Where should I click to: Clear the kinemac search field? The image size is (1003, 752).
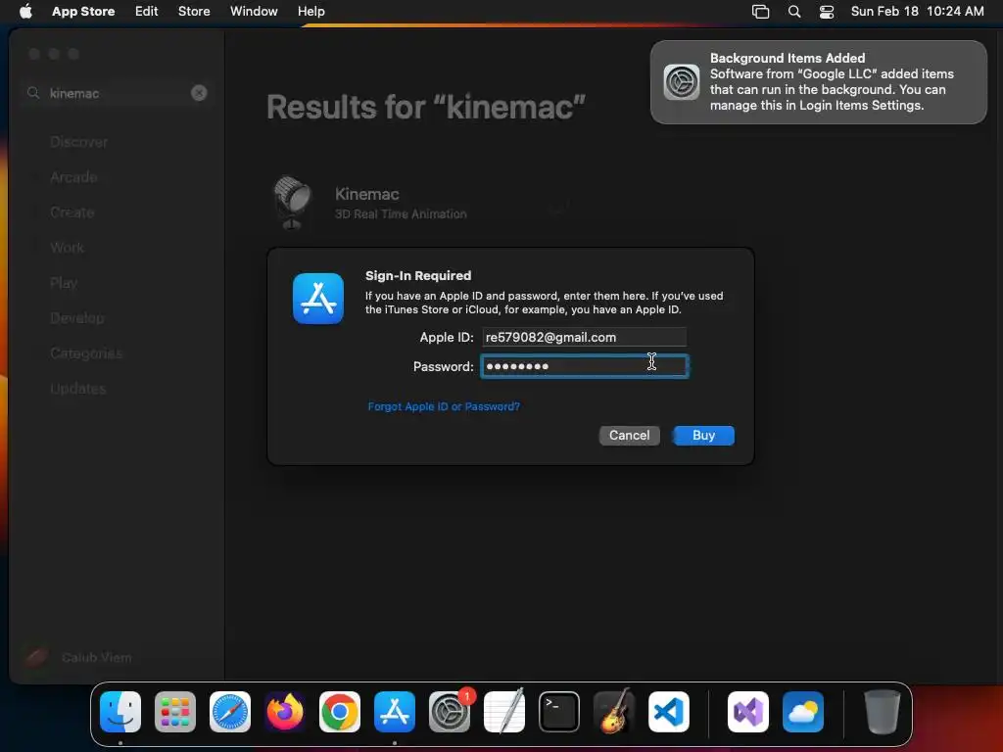pyautogui.click(x=199, y=93)
